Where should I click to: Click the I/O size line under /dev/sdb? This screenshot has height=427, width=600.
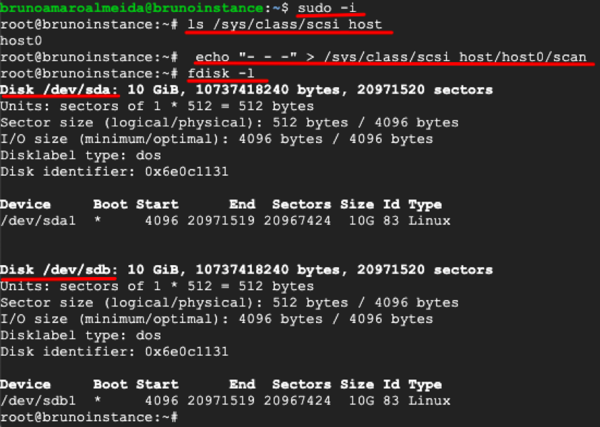point(216,319)
